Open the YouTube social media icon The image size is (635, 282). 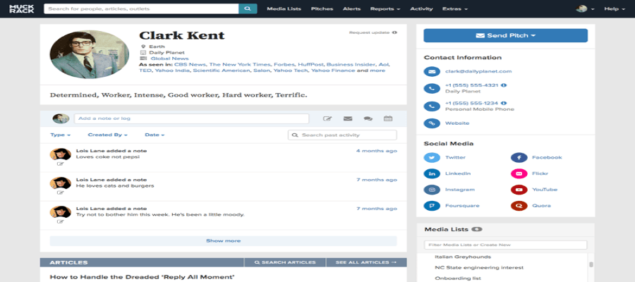[x=519, y=189]
